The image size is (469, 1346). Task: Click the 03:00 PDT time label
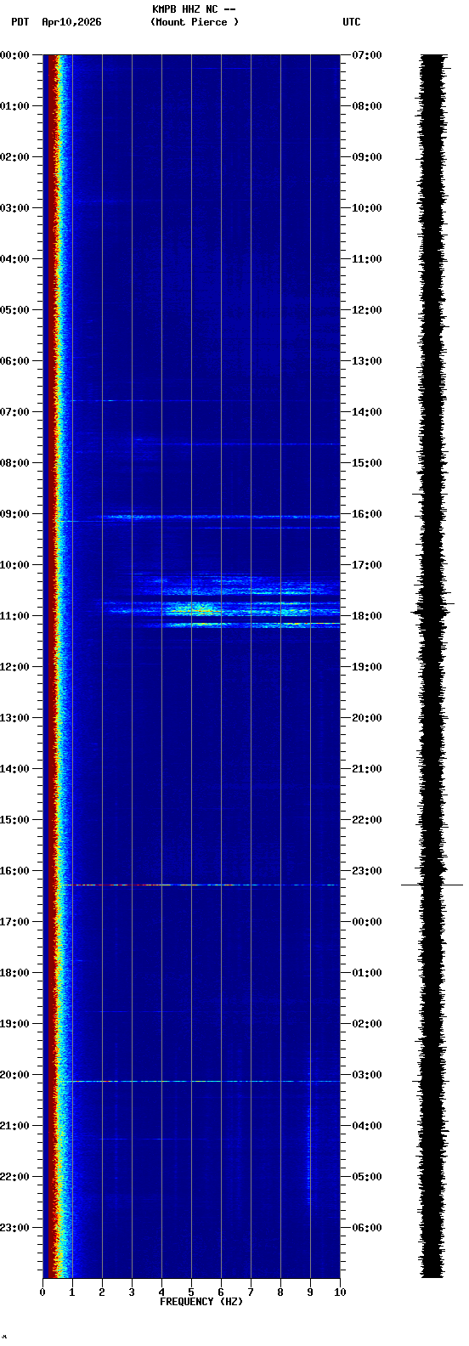[x=15, y=208]
